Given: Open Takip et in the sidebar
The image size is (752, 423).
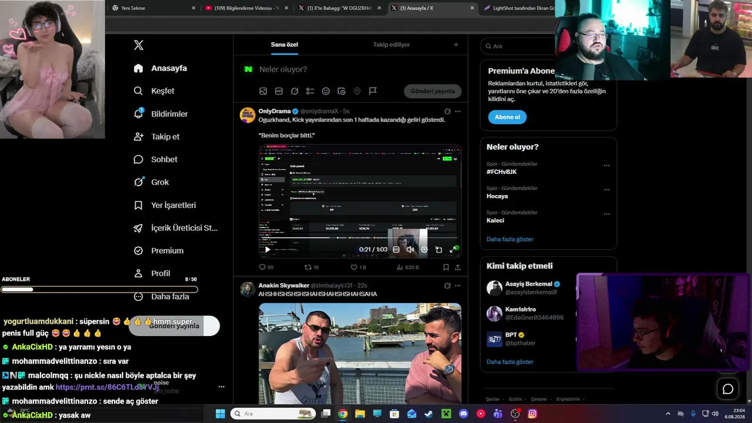Looking at the screenshot, I should [156, 137].
